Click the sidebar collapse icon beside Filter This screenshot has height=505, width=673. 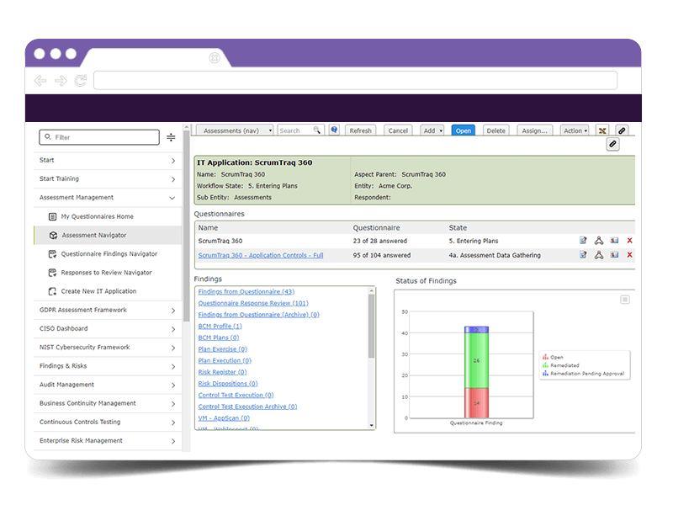(171, 137)
